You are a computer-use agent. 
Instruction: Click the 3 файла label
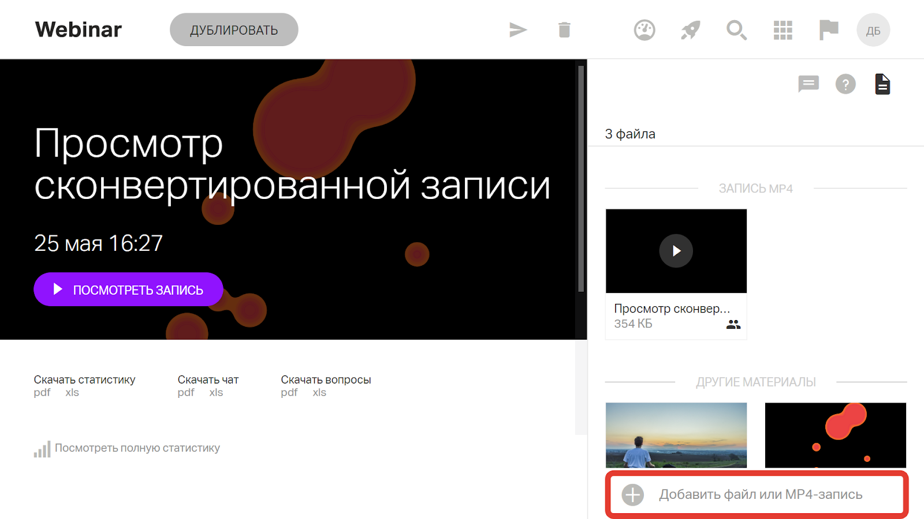click(x=630, y=134)
